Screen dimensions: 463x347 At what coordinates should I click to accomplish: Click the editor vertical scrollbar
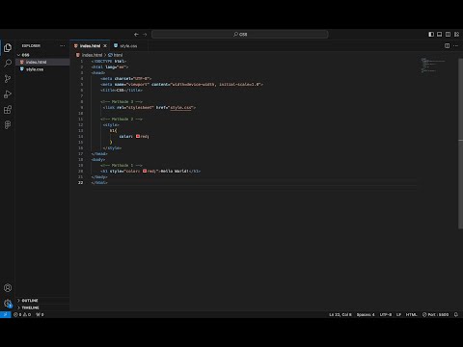click(x=460, y=144)
